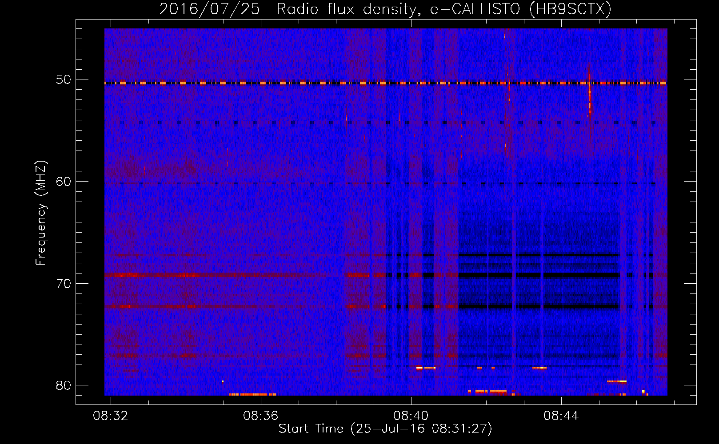Click the 70 frequency tick label
Viewport: 719px width, 444px height.
(x=64, y=283)
